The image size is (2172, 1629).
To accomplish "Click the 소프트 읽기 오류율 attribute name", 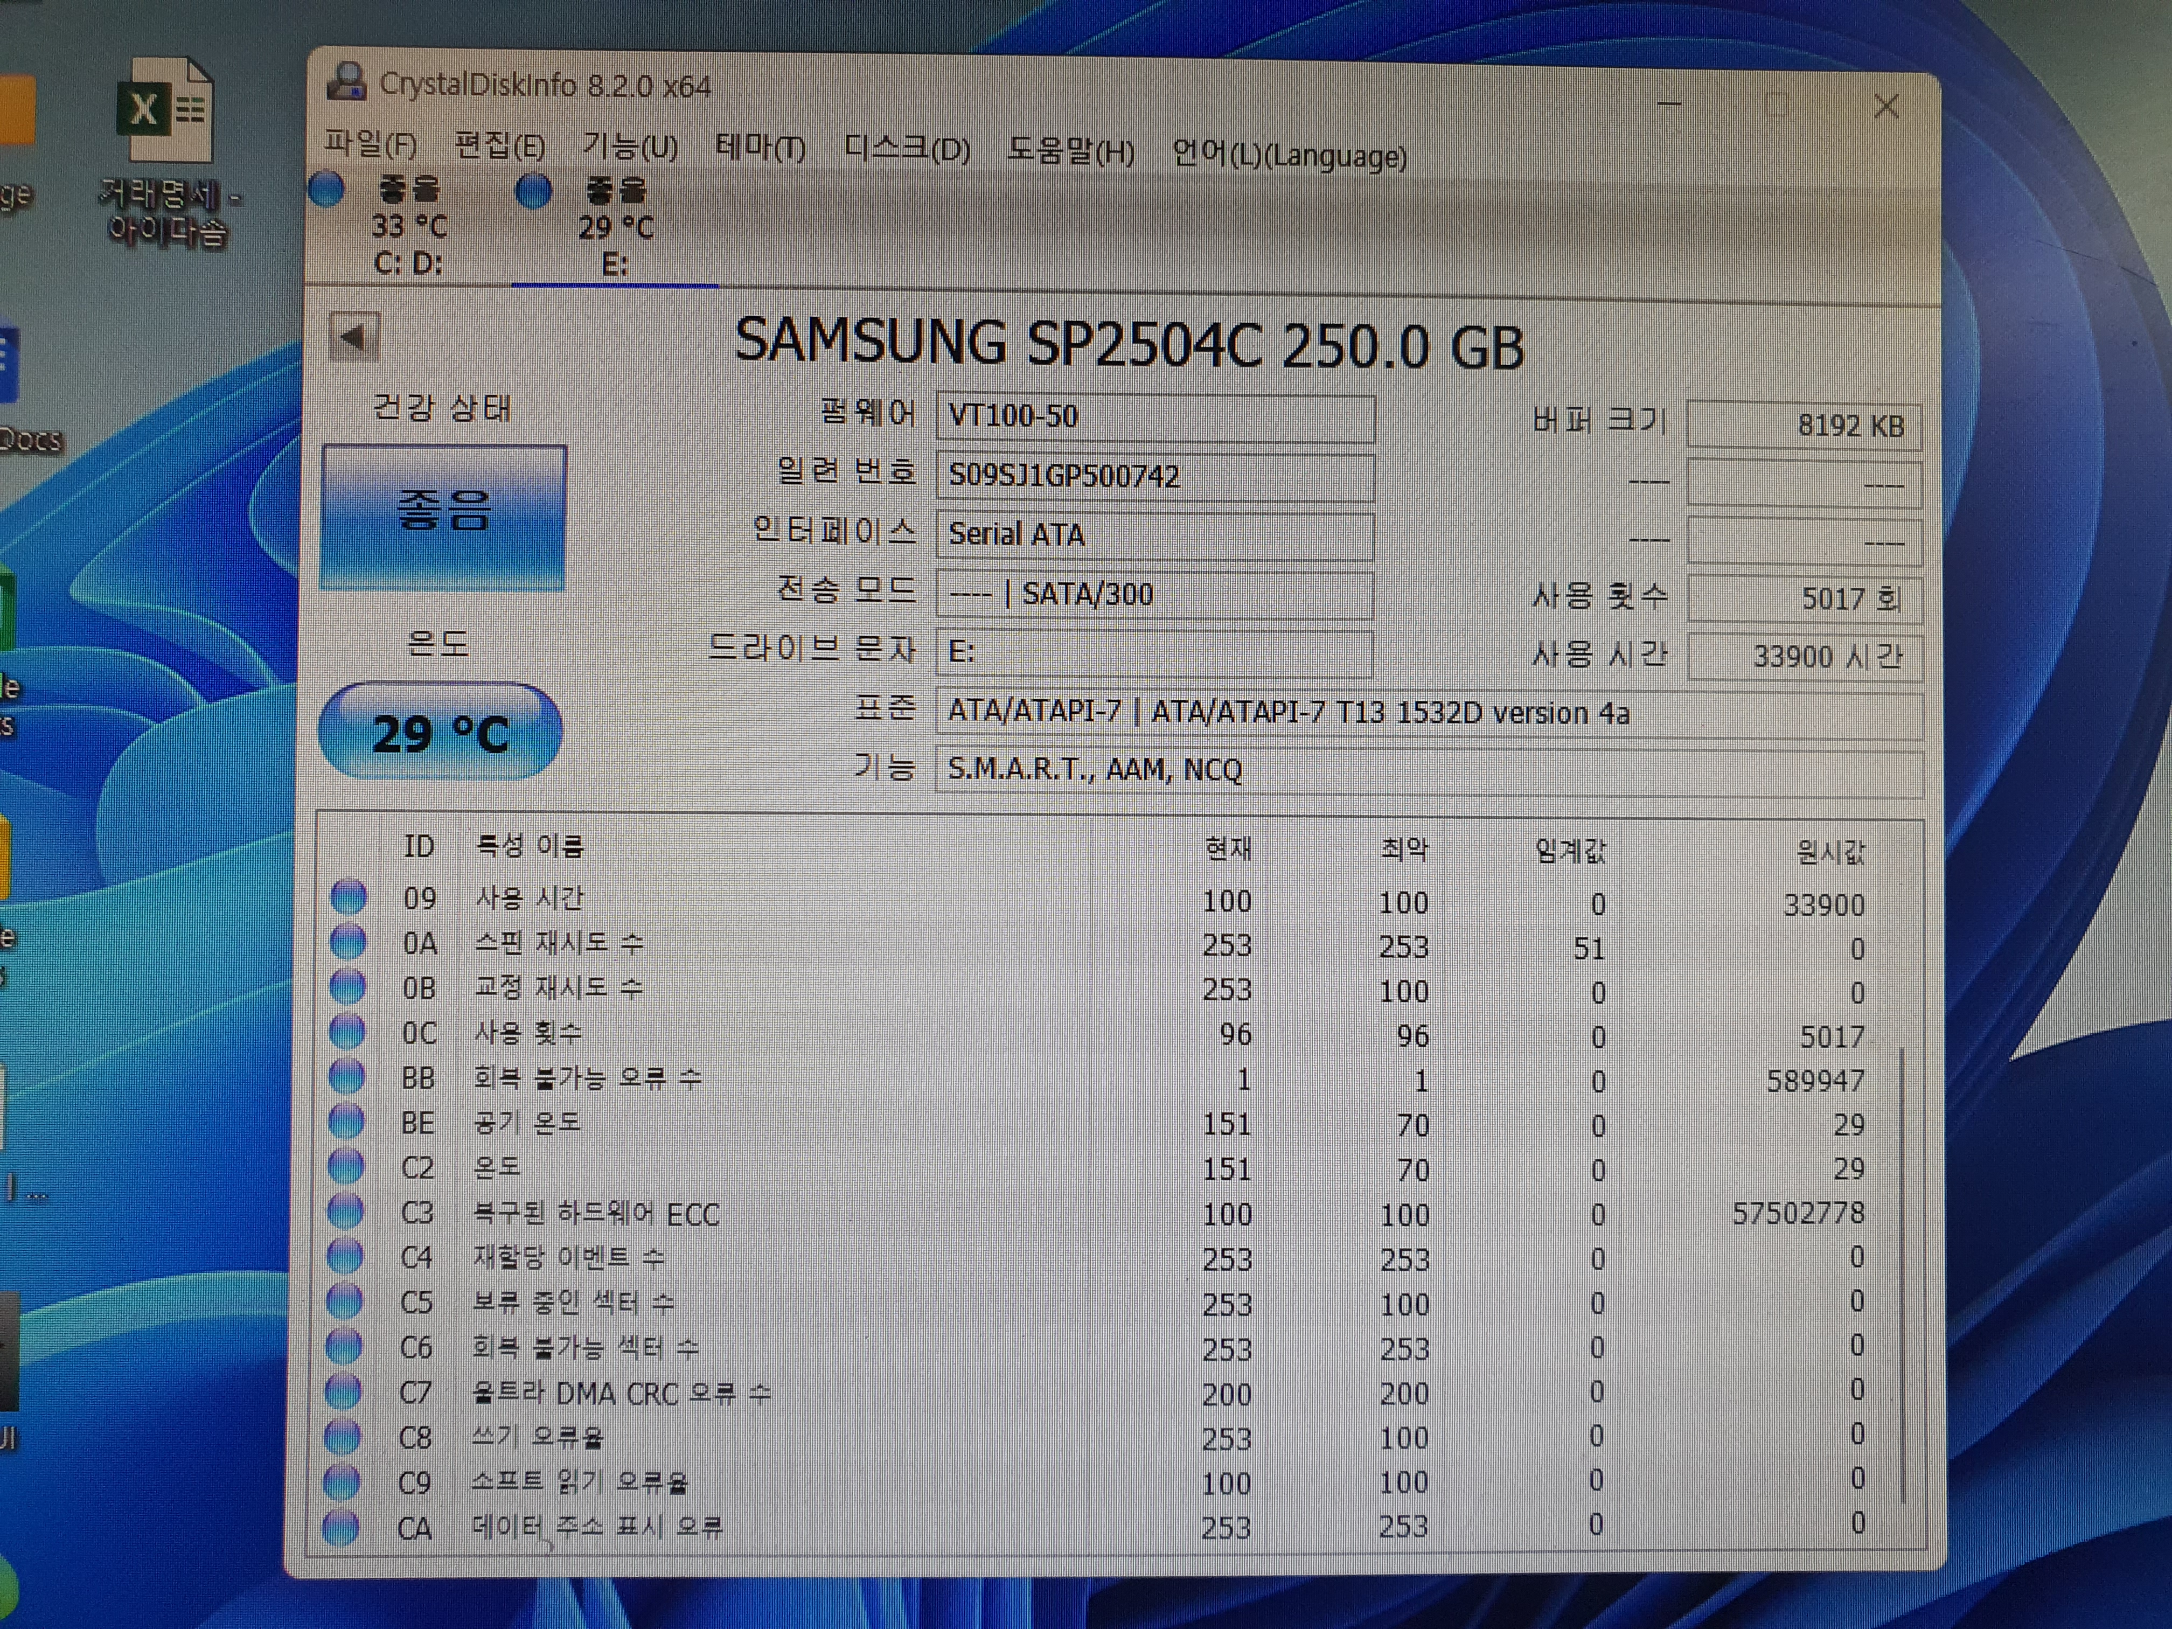I will click(579, 1482).
